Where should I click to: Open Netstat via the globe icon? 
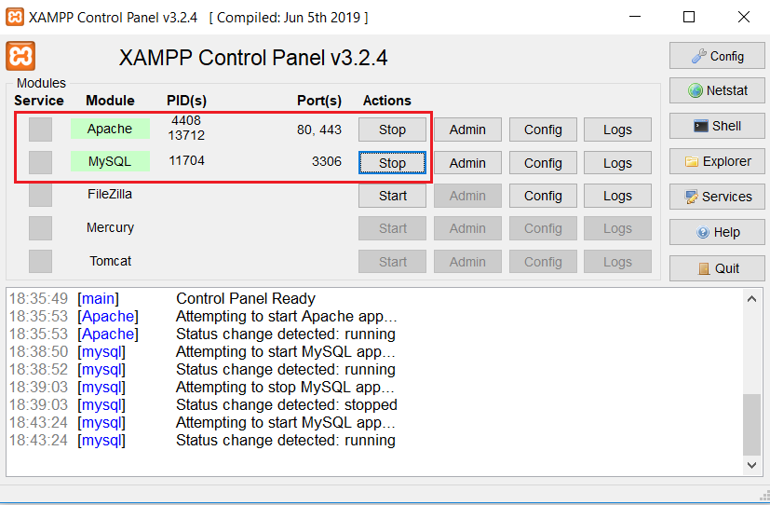[717, 90]
